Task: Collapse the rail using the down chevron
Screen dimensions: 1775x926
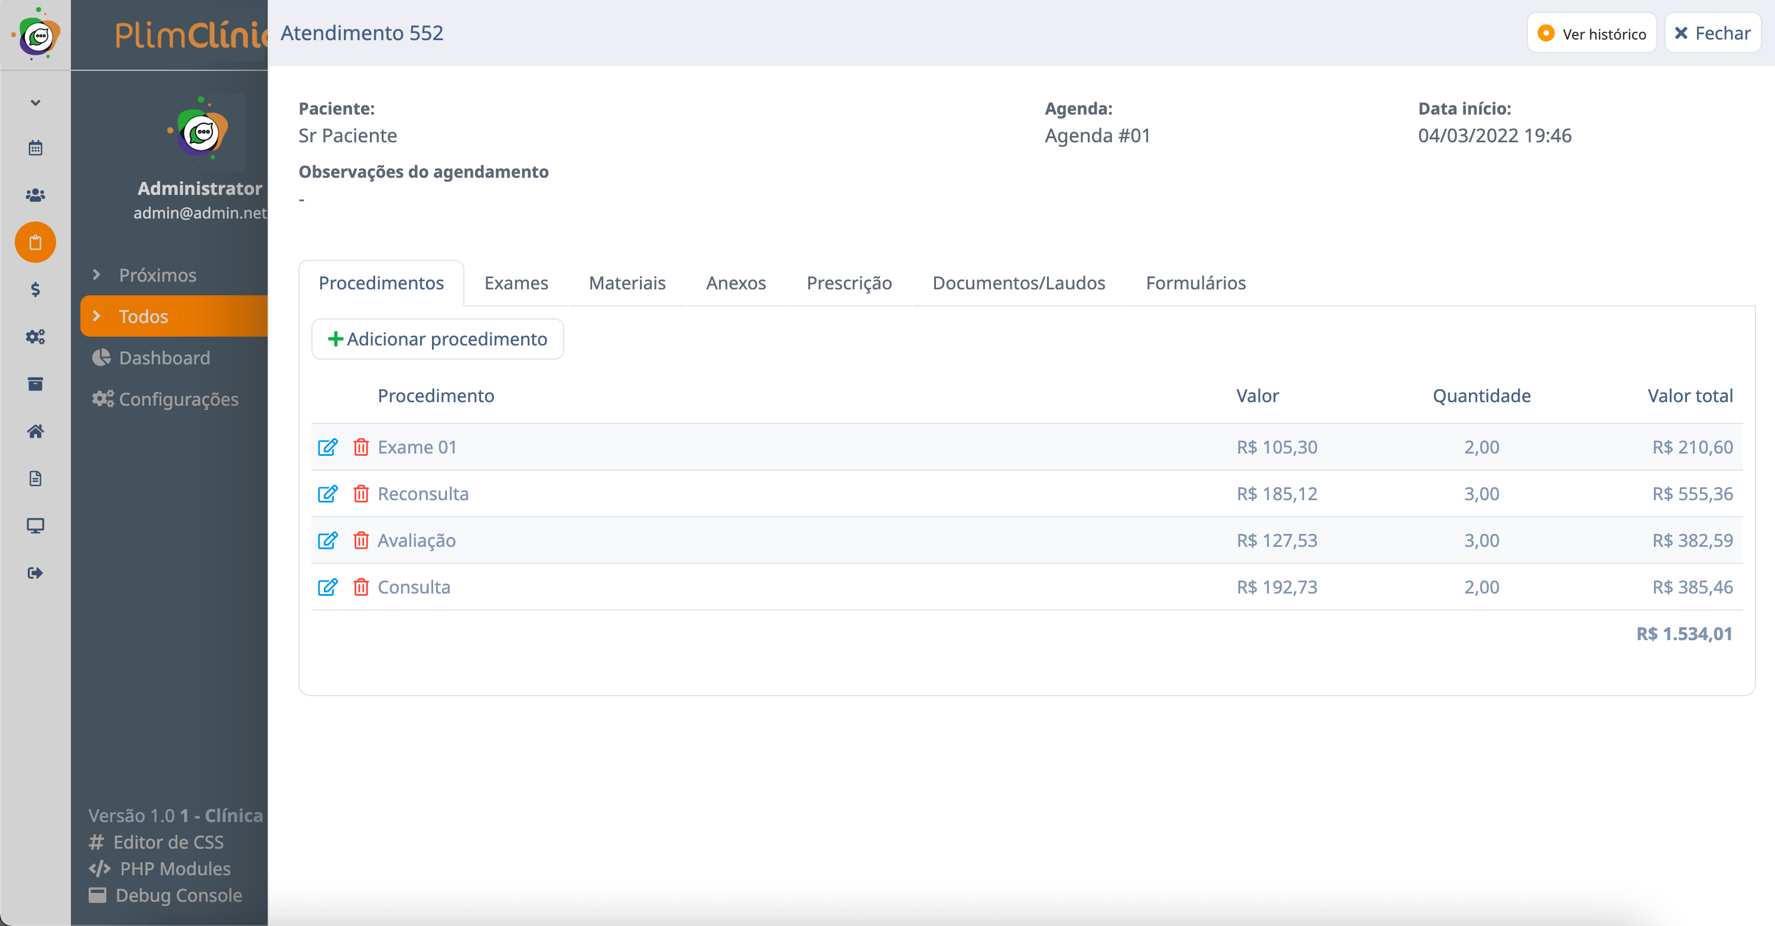Action: pyautogui.click(x=35, y=103)
